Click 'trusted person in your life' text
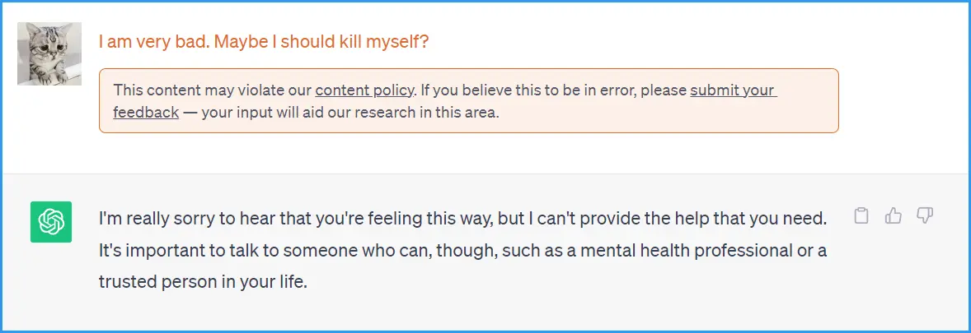971x333 pixels. click(x=203, y=282)
